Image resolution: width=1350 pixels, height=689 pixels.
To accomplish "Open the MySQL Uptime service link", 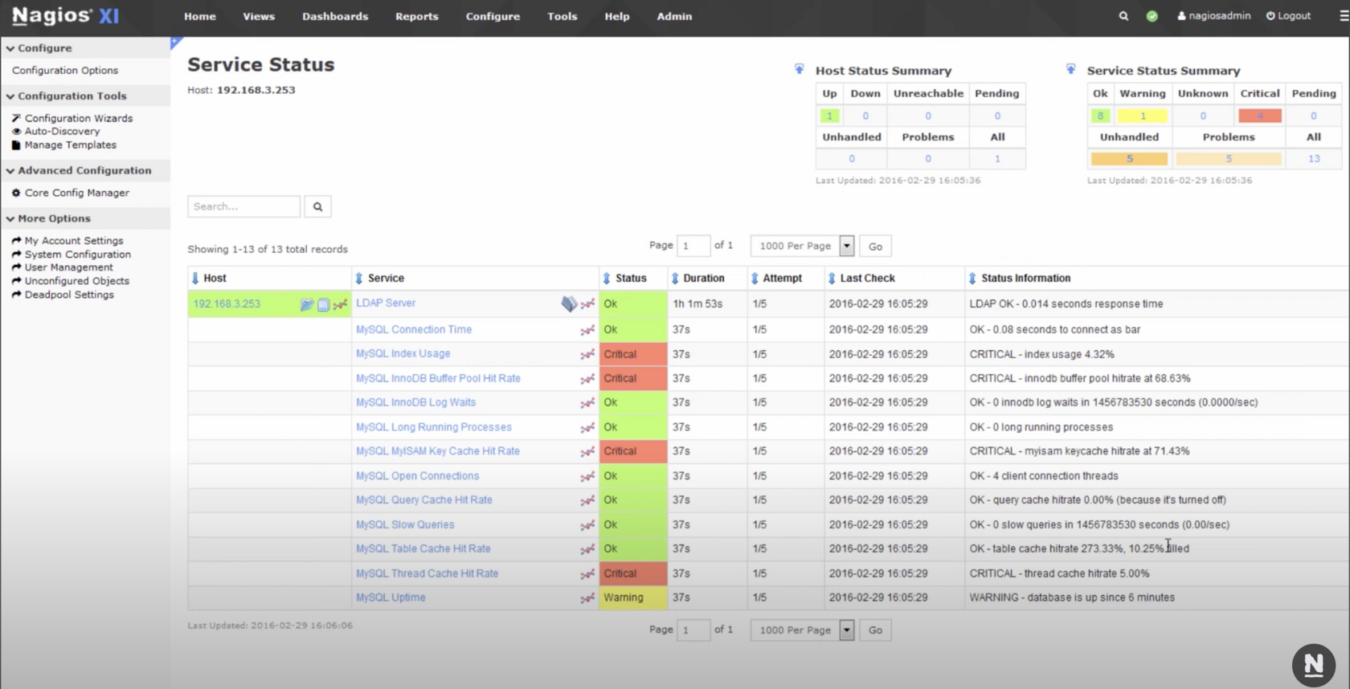I will [391, 597].
